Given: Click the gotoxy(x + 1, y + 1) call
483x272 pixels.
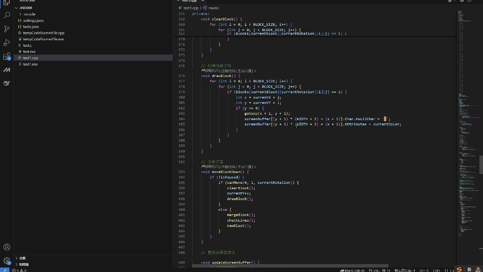Looking at the screenshot, I should pos(267,113).
